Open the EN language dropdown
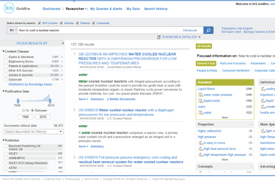Viewport: 275px width, 183px height. [x=12, y=30]
